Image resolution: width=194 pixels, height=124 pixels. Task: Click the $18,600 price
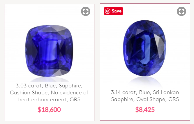(x=49, y=109)
